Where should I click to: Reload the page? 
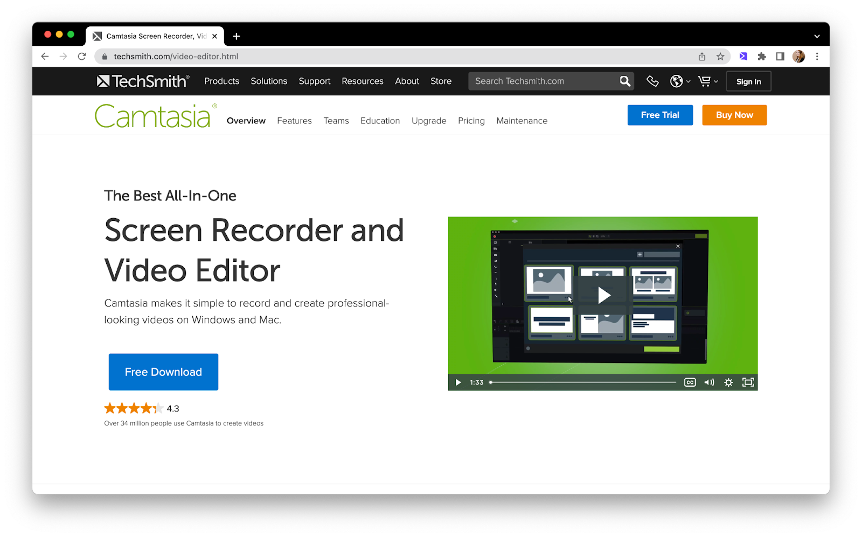click(82, 57)
